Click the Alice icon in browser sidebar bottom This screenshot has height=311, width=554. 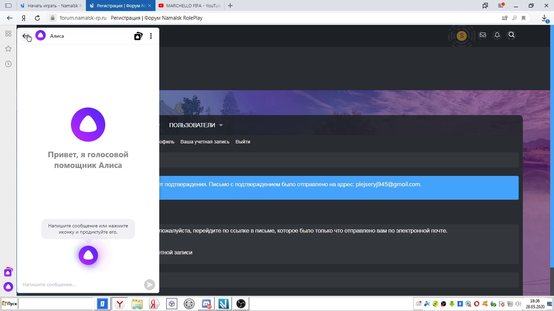[x=8, y=286]
